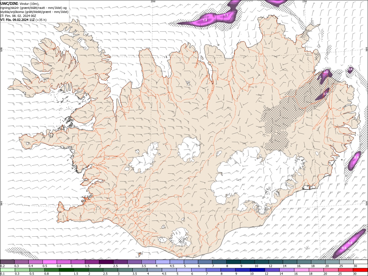Click the 0.1 label on the green scale
This screenshot has height=276, width=368.
pos(2,274)
